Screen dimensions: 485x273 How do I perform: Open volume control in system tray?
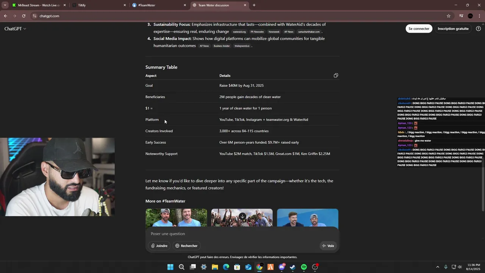[460, 267]
